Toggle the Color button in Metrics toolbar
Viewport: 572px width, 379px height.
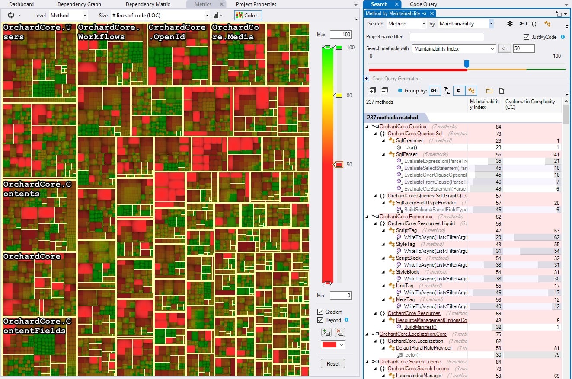pyautogui.click(x=248, y=15)
